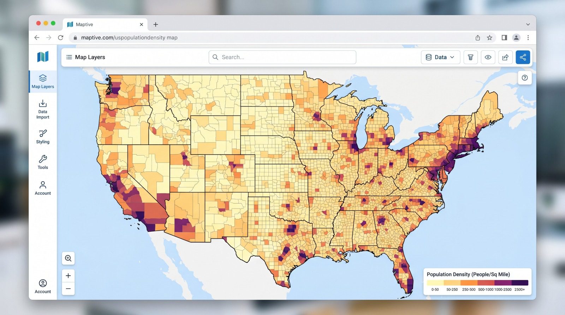Click the 50-250 legend color swatch
This screenshot has height=315, width=565.
click(452, 283)
